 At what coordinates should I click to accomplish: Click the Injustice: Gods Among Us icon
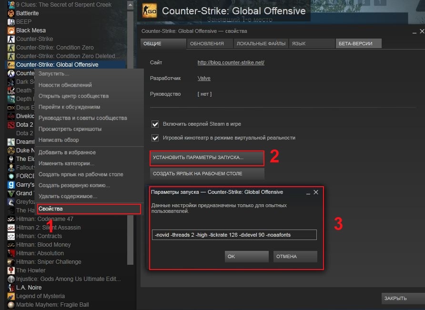tap(11, 279)
